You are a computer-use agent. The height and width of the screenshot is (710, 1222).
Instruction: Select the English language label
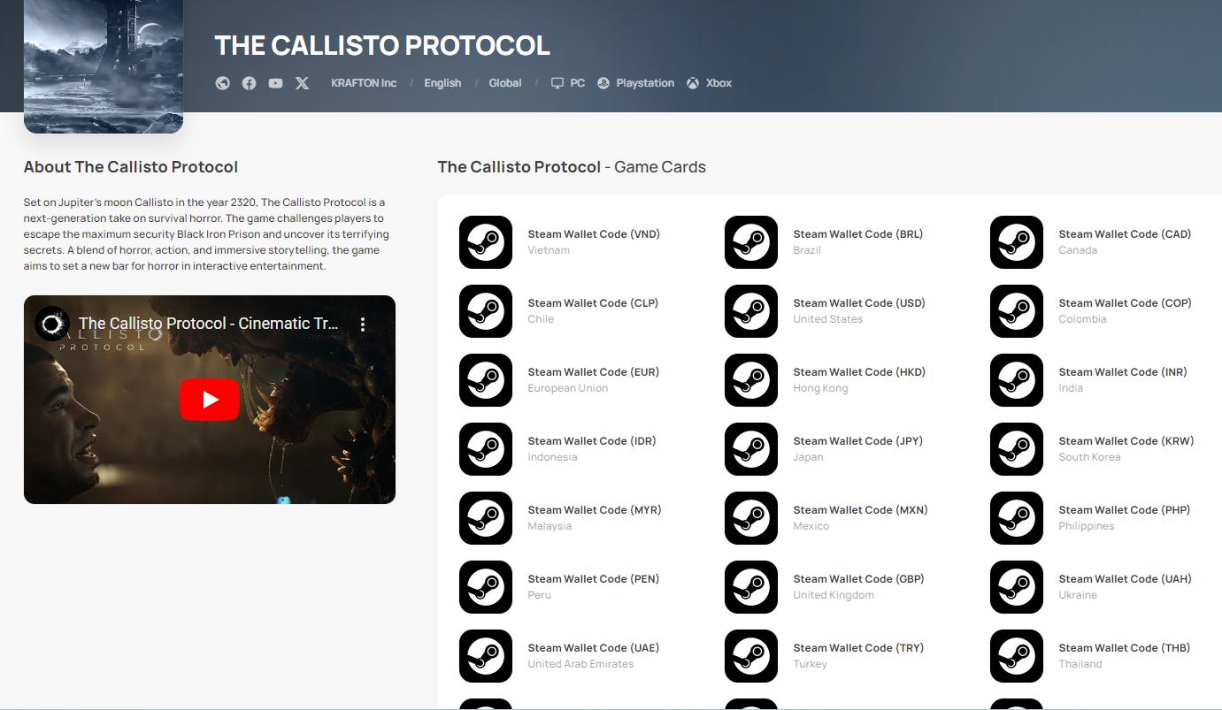coord(442,83)
